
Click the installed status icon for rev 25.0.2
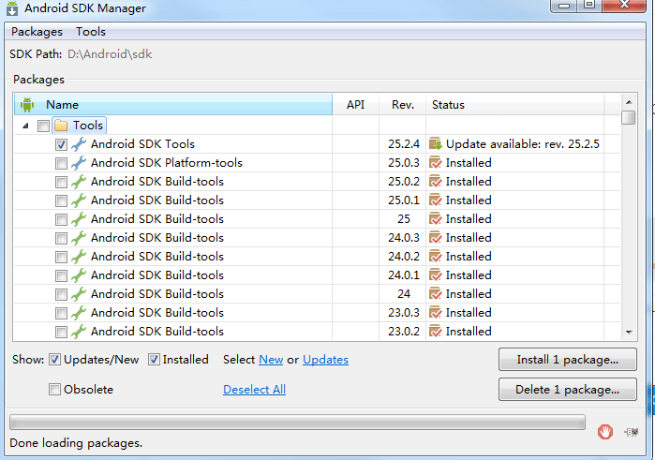[x=436, y=182]
